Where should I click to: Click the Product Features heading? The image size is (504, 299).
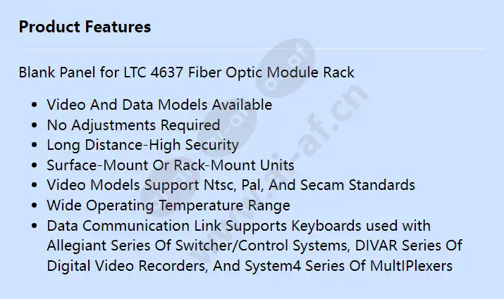[85, 27]
